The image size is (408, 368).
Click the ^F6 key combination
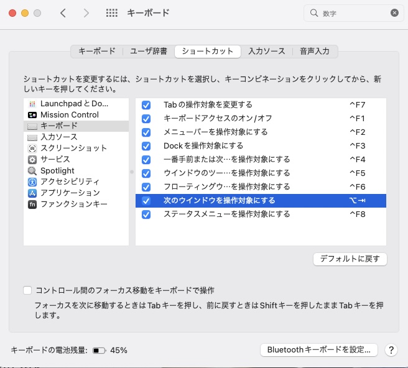pos(357,187)
